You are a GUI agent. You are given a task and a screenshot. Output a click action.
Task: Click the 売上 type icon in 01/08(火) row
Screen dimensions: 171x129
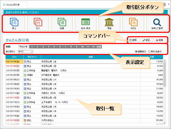coord(25,80)
